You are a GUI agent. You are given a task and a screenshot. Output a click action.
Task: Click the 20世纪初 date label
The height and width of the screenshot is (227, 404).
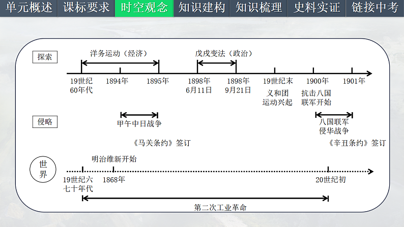click(331, 180)
